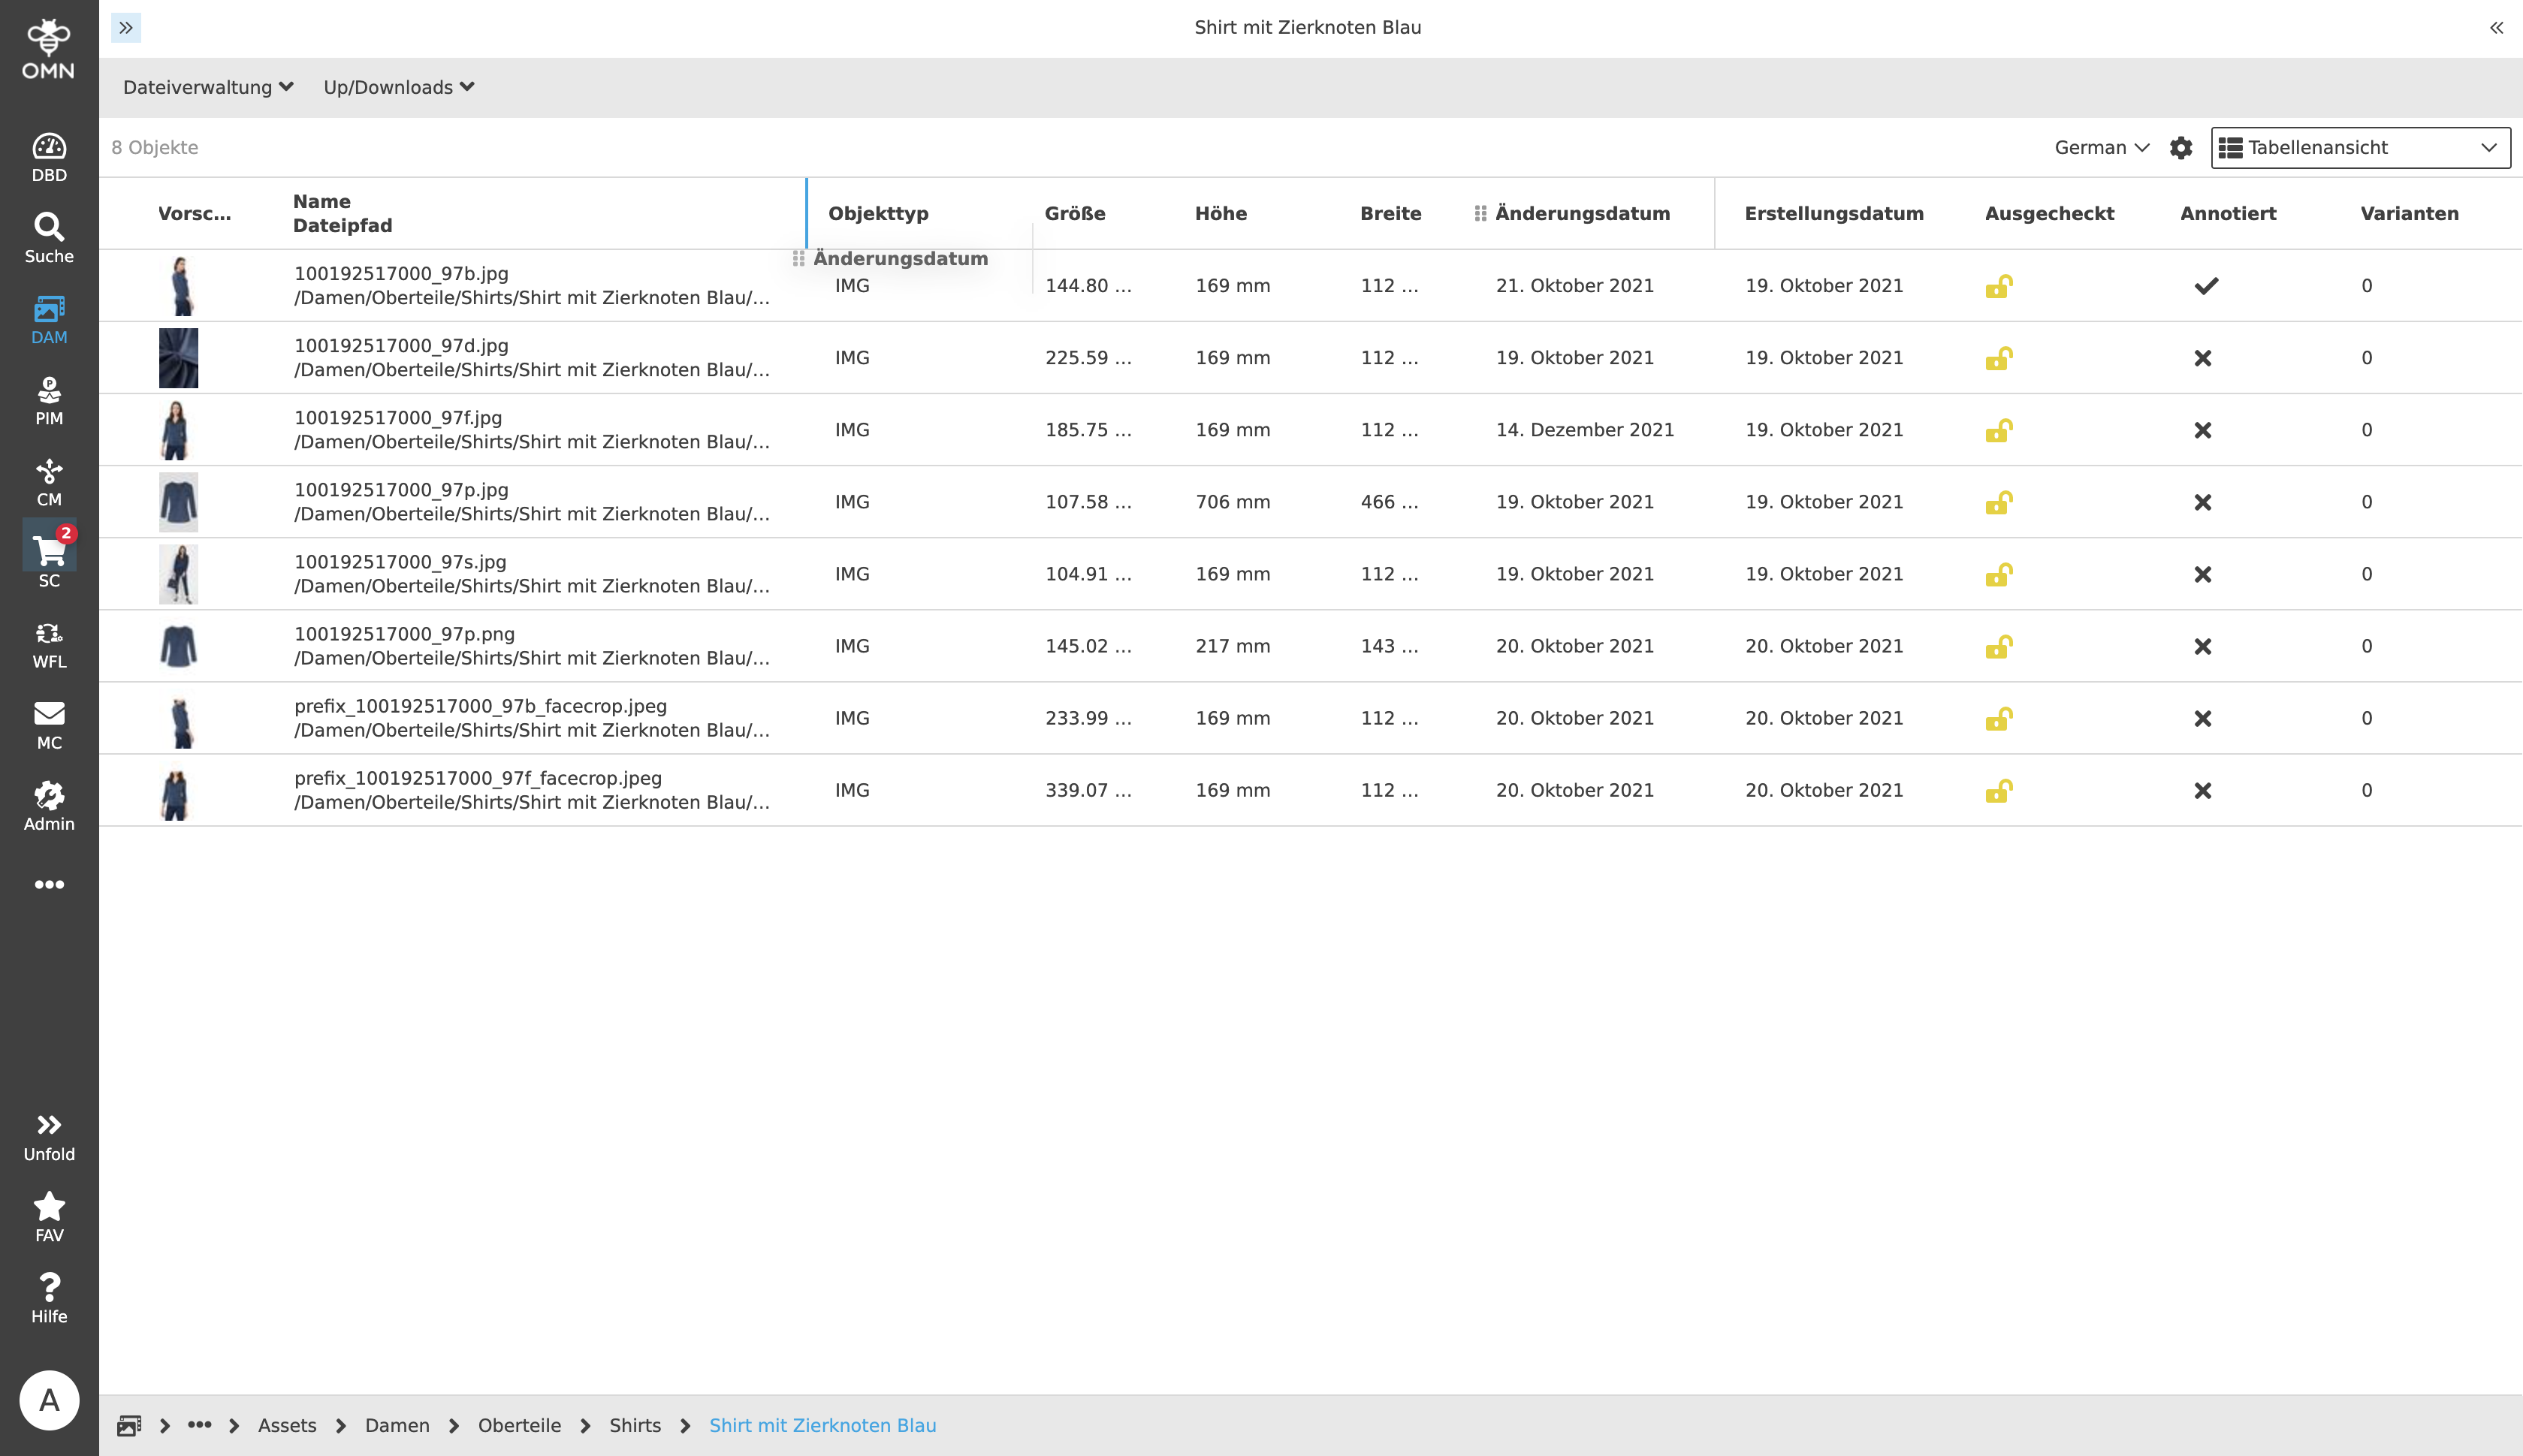
Task: Toggle the checkout lock for 100192517000_97p.png
Action: [1998, 647]
